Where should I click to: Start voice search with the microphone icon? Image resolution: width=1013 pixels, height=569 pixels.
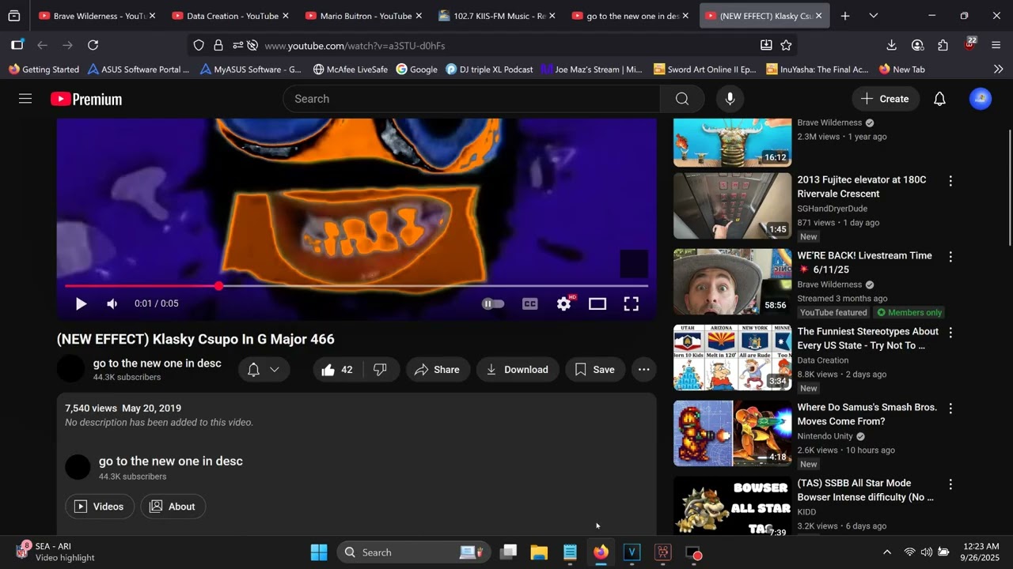click(x=730, y=99)
